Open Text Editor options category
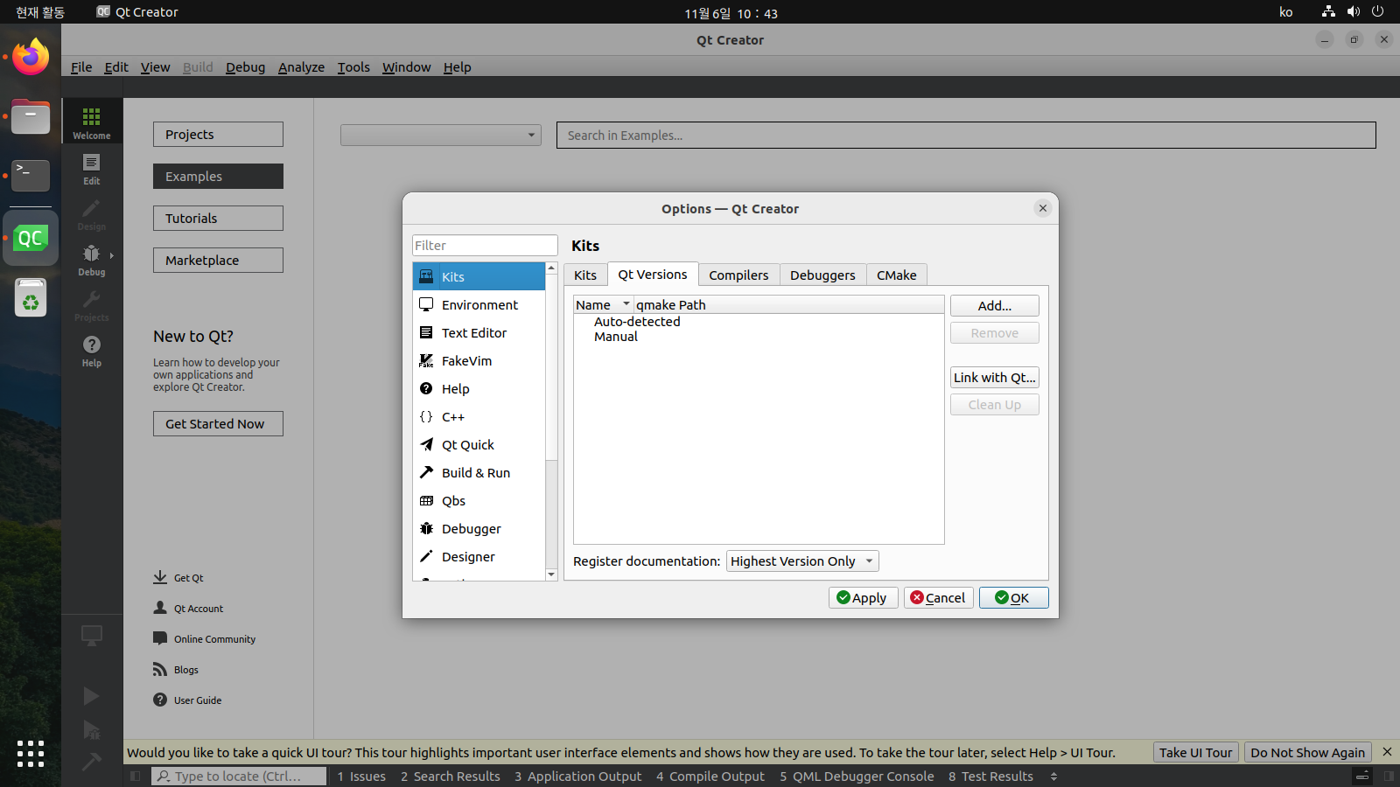 479,332
